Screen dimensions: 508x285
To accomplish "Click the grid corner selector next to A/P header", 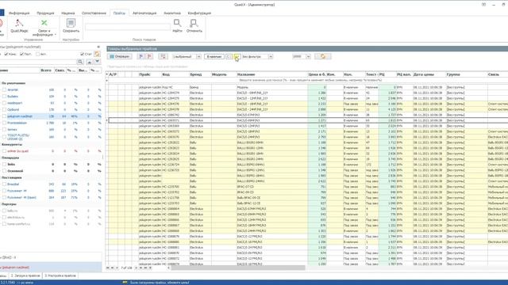I will coord(107,74).
